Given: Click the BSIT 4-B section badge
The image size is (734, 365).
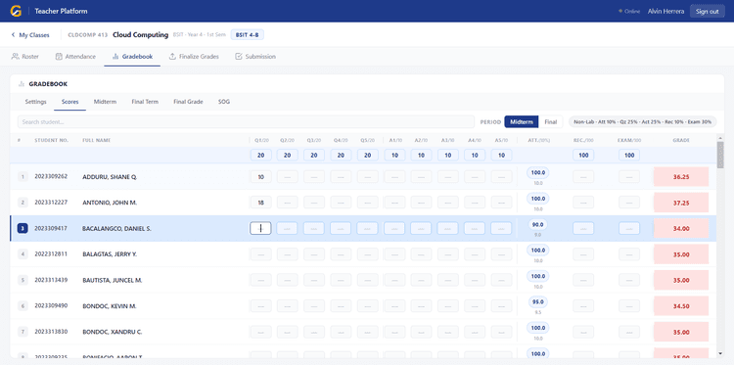Looking at the screenshot, I should pos(248,35).
